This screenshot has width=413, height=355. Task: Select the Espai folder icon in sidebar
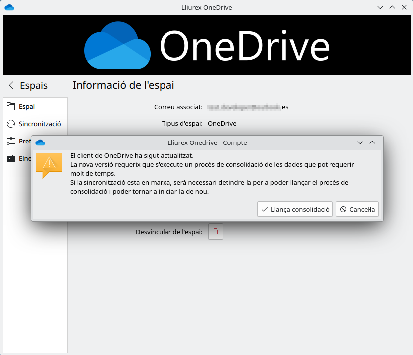[11, 106]
